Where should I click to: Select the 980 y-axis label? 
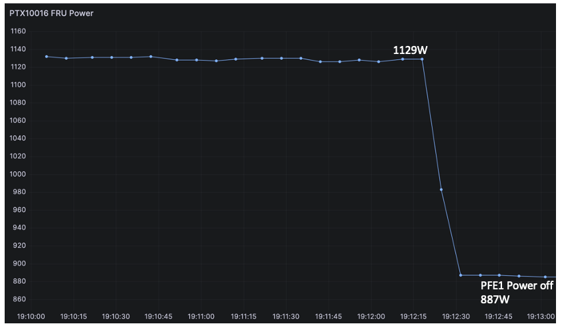click(x=20, y=192)
